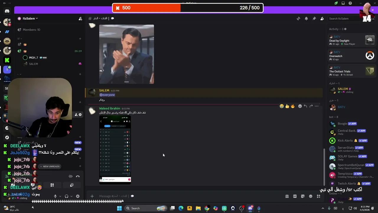378x213 pixels.
Task: Click the Message input box
Action: pos(189,196)
